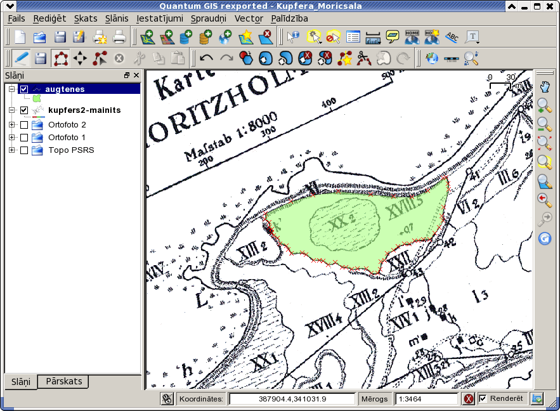The height and width of the screenshot is (411, 560).
Task: Create a new vector layer star icon
Action: point(245,37)
